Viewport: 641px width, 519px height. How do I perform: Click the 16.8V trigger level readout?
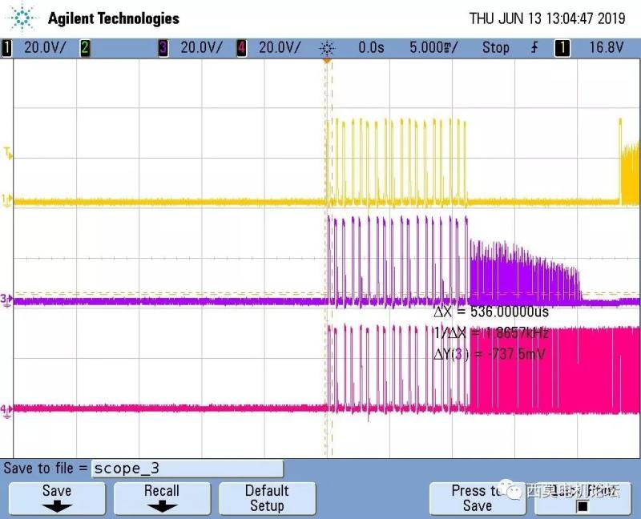(x=606, y=48)
